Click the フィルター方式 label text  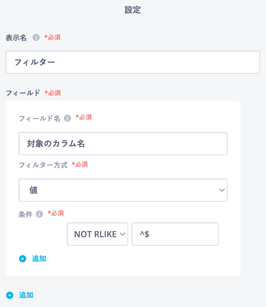coord(43,165)
